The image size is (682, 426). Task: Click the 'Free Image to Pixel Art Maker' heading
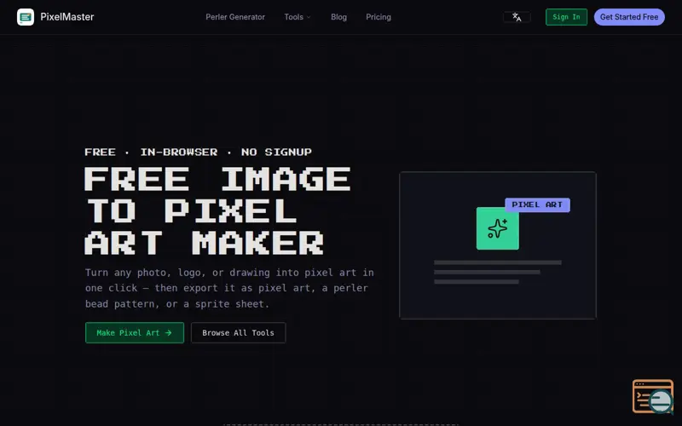[x=217, y=210]
